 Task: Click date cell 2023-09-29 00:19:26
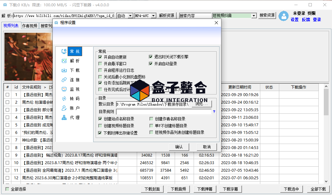coord(240,95)
